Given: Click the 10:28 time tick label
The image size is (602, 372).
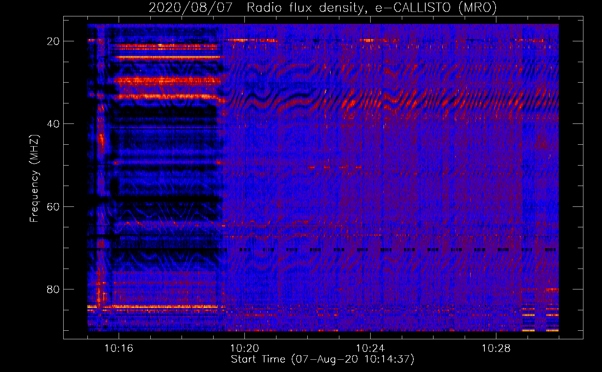Looking at the screenshot, I should [496, 349].
